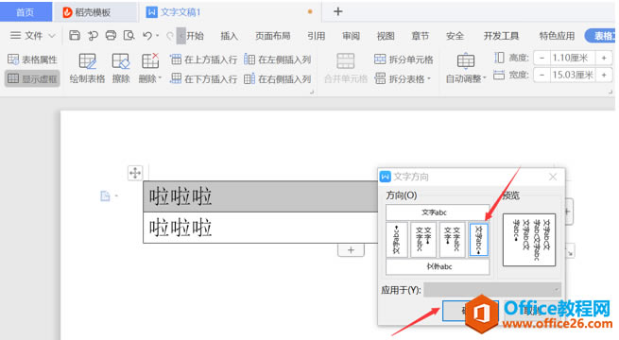
Task: Open the 章节 tab
Action: (420, 36)
